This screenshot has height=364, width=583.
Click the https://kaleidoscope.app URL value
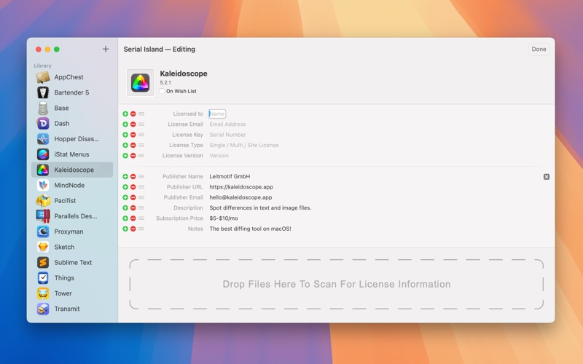[x=241, y=187]
